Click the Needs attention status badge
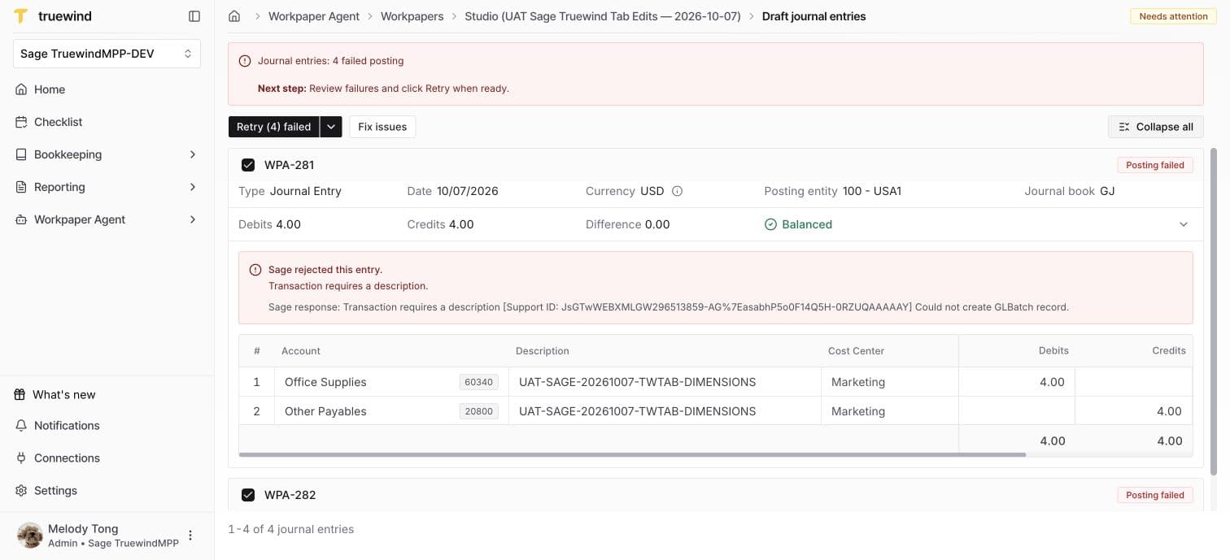Screen dimensions: 1230x560 click(1173, 16)
